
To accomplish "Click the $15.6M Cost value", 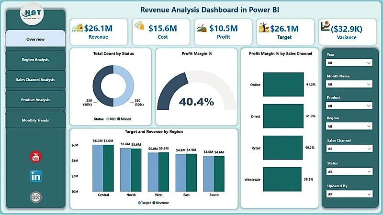I will (x=163, y=28).
